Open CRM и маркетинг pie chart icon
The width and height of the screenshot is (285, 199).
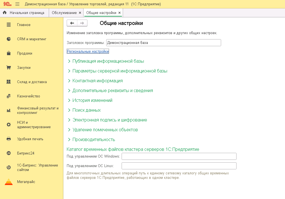click(9, 39)
